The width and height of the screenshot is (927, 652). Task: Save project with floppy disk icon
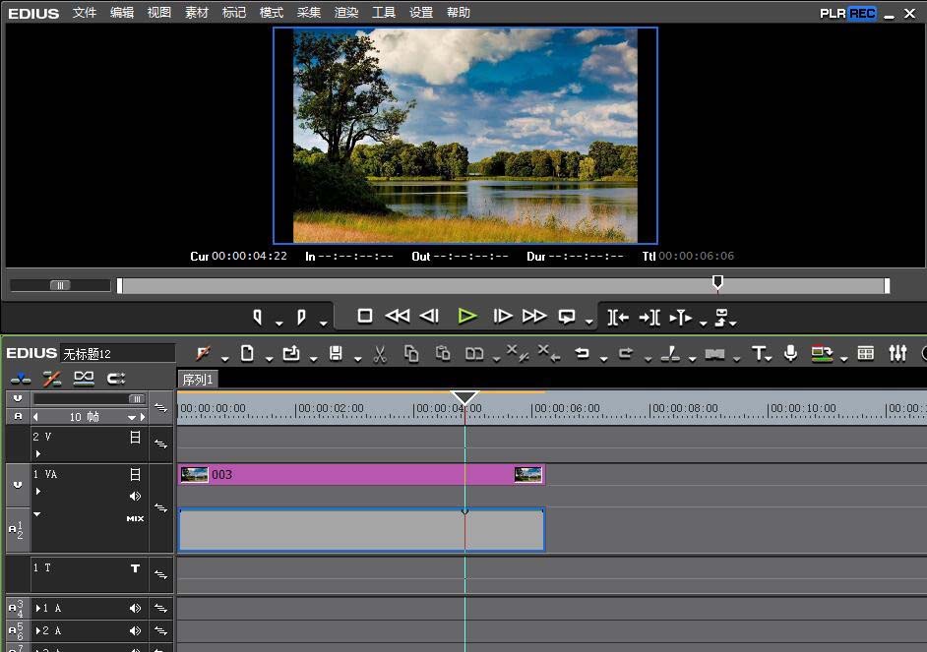(x=336, y=354)
